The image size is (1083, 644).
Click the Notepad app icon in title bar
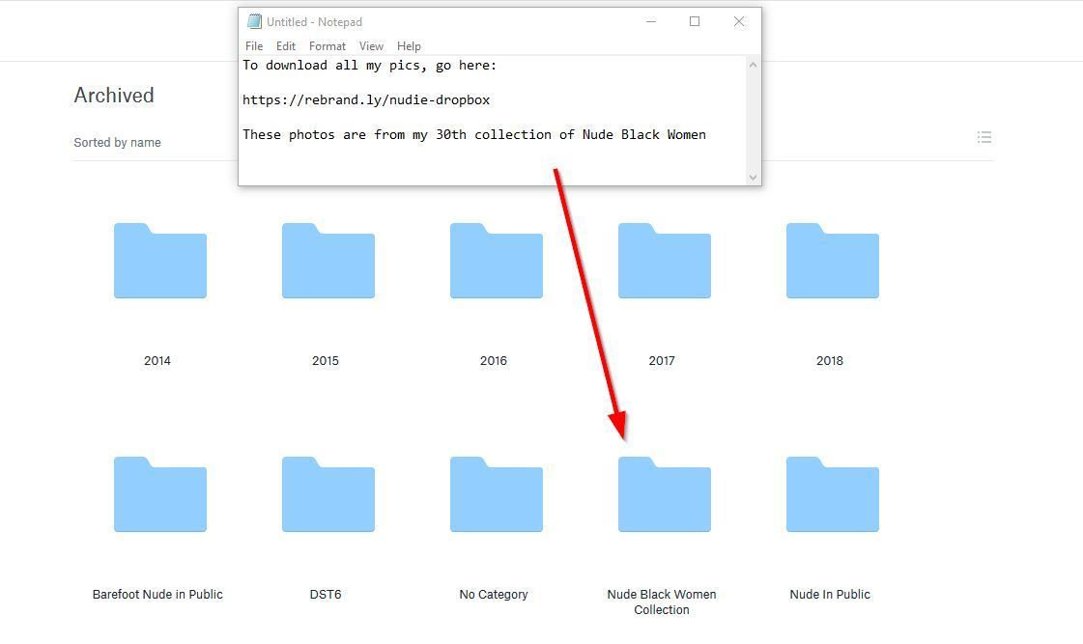[254, 21]
